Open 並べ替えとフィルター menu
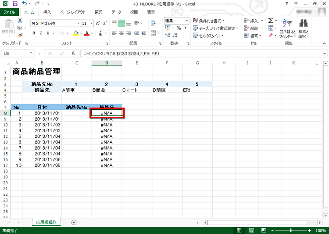This screenshot has width=329, height=234. (287, 29)
